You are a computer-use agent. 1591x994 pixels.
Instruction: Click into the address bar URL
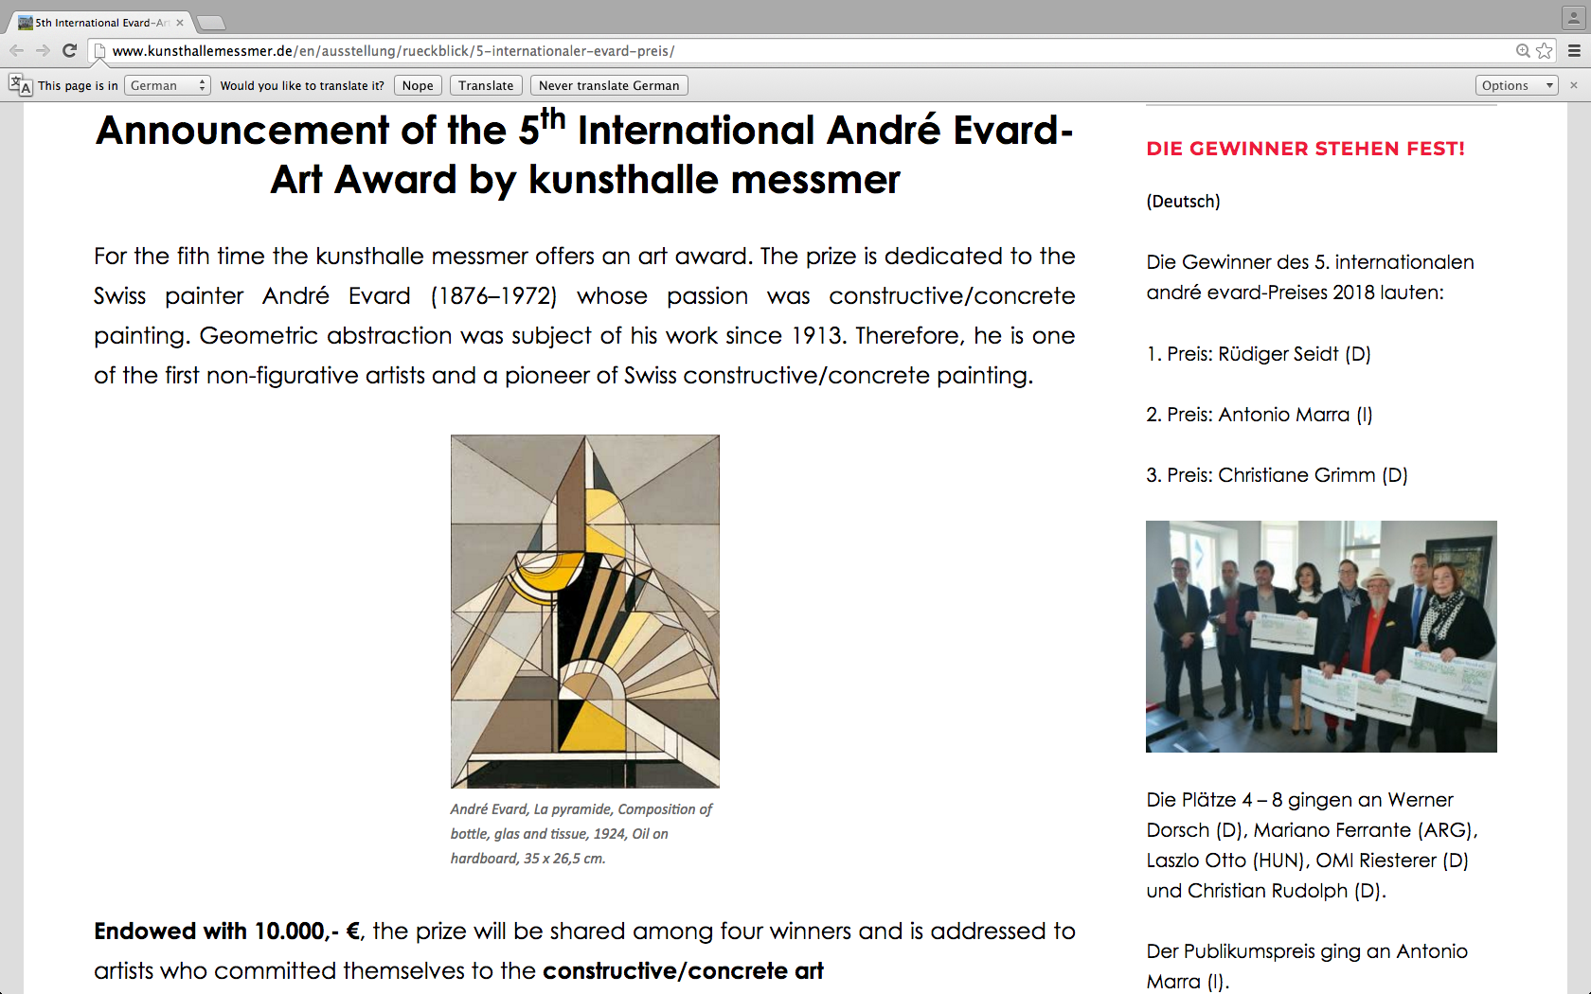click(x=393, y=51)
